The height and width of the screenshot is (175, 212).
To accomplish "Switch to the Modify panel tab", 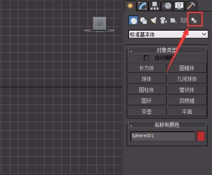I will tap(143, 6).
